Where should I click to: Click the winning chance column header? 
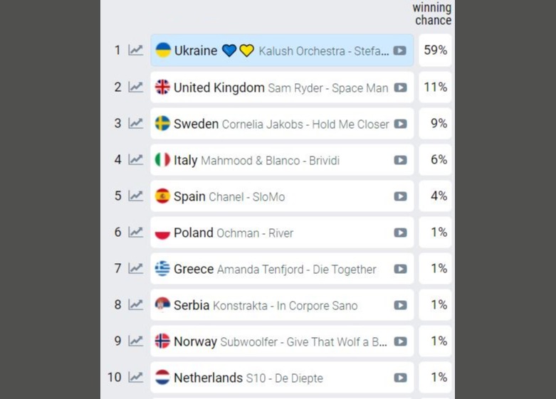432,14
